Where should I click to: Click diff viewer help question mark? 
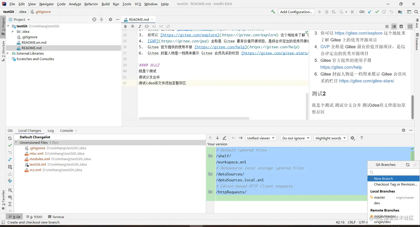click(x=361, y=138)
